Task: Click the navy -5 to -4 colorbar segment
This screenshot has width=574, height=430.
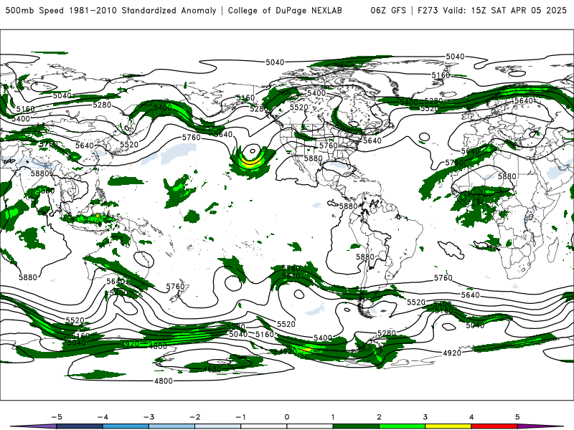Action: pos(80,426)
